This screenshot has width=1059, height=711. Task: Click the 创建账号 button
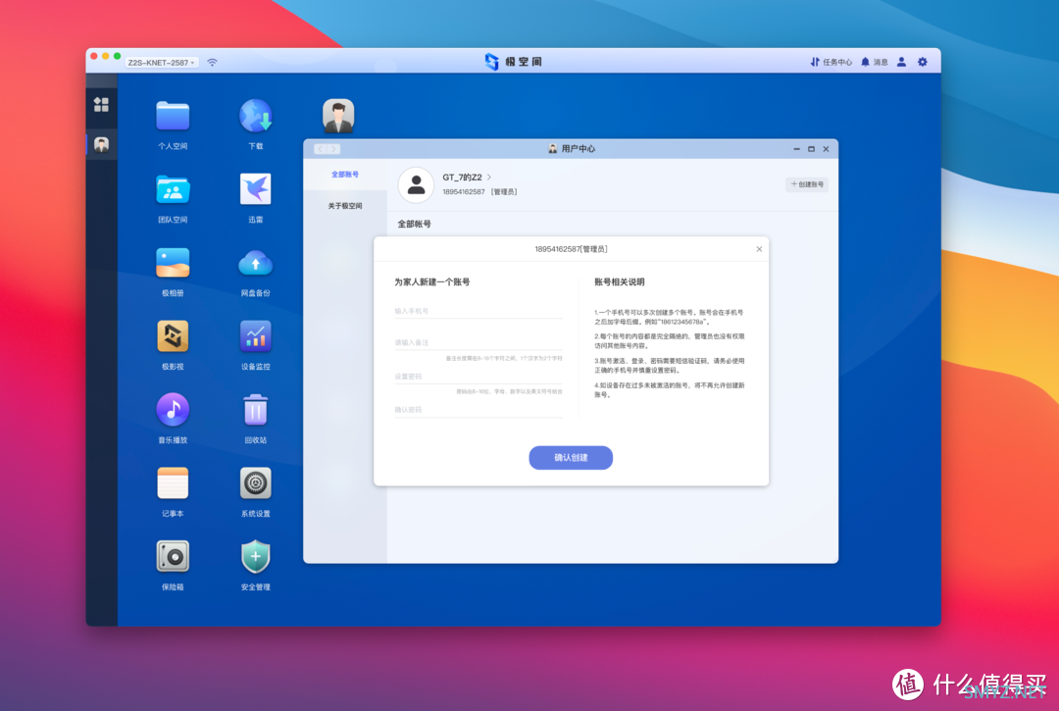[807, 184]
